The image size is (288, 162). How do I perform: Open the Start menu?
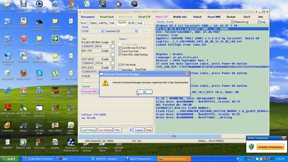[10, 159]
